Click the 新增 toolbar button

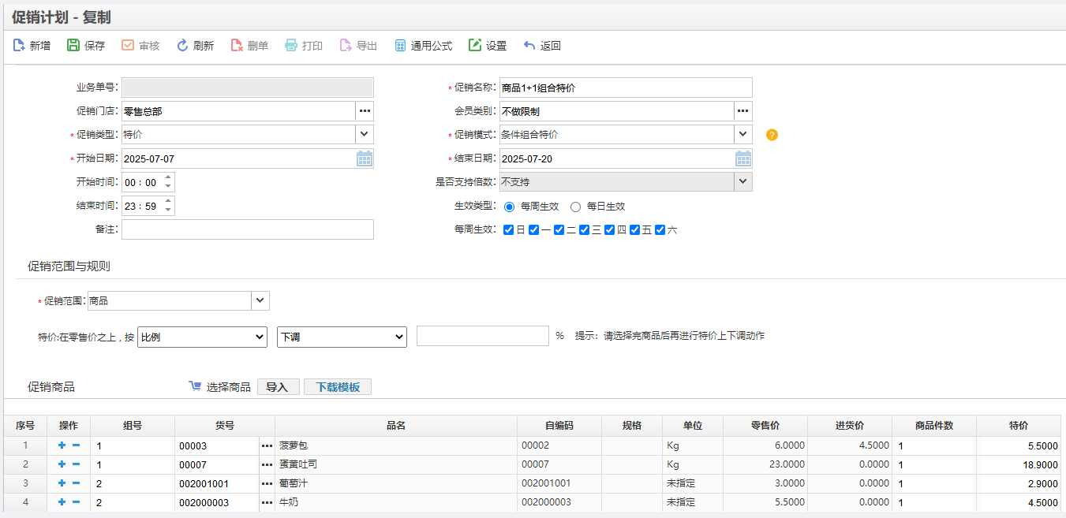[32, 46]
